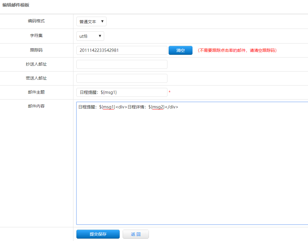Focus the 抄送人邮址 input field
308x241 pixels.
click(122, 64)
